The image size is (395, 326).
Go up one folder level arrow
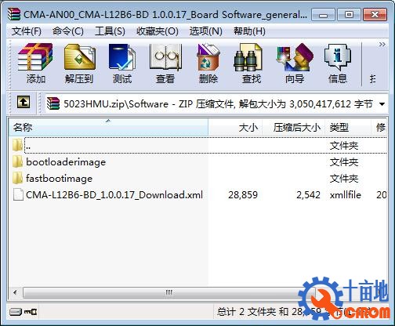tap(24, 102)
